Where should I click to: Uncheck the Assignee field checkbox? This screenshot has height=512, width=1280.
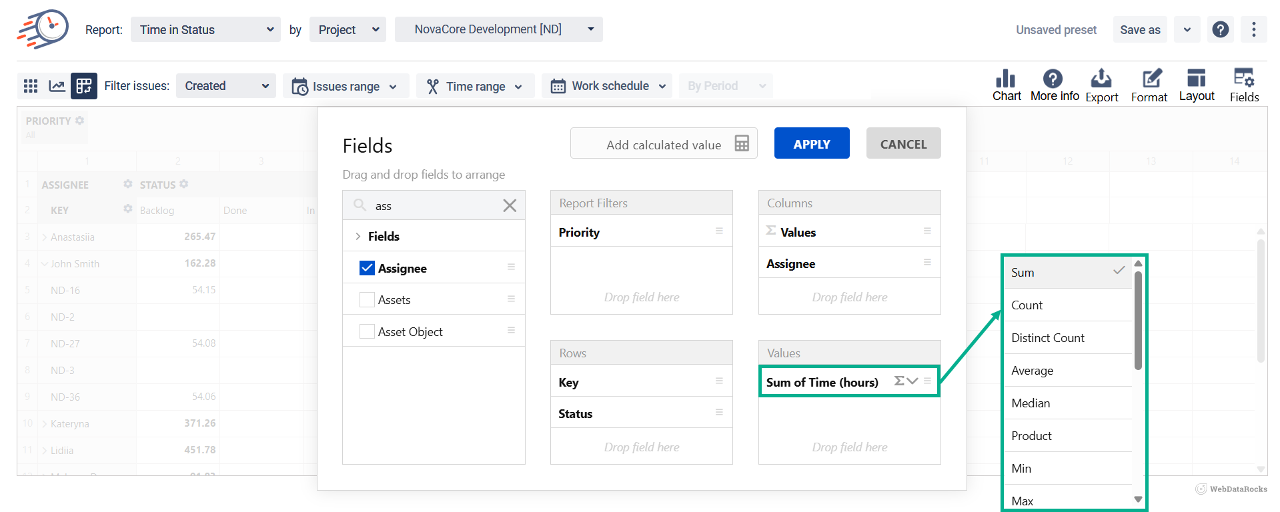point(367,268)
